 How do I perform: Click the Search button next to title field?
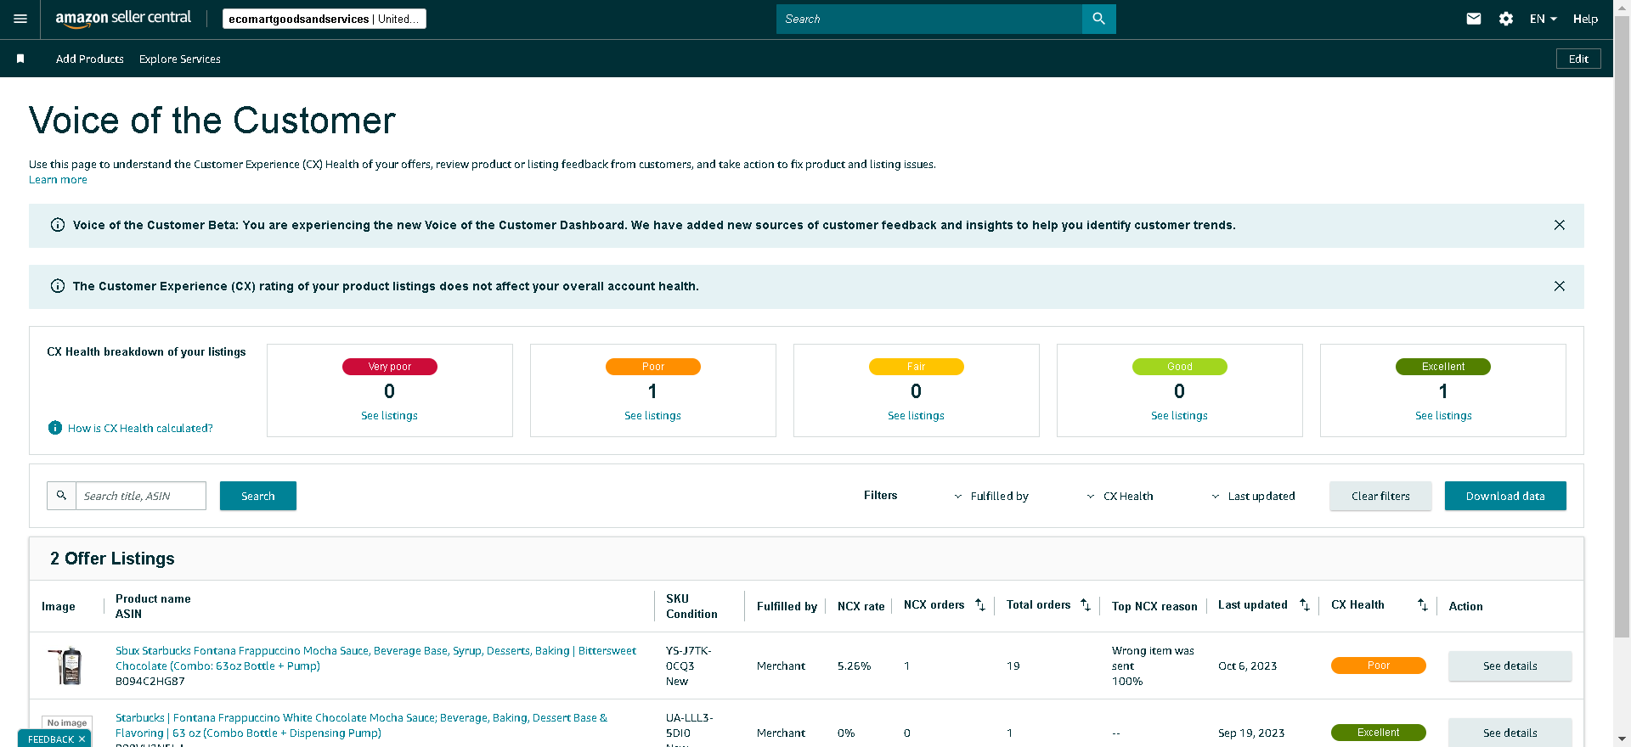[258, 496]
